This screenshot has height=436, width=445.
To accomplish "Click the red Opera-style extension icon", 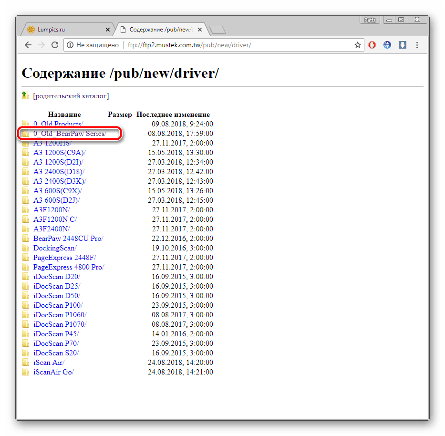I will [372, 45].
